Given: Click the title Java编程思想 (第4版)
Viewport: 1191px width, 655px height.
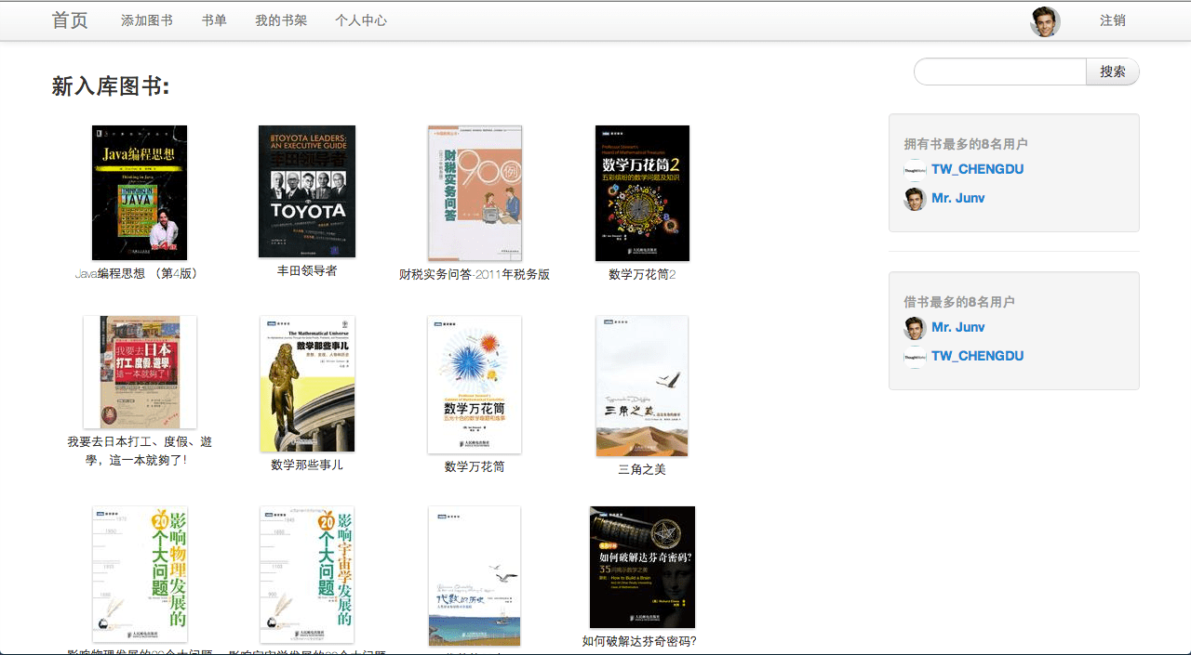Looking at the screenshot, I should (x=140, y=274).
